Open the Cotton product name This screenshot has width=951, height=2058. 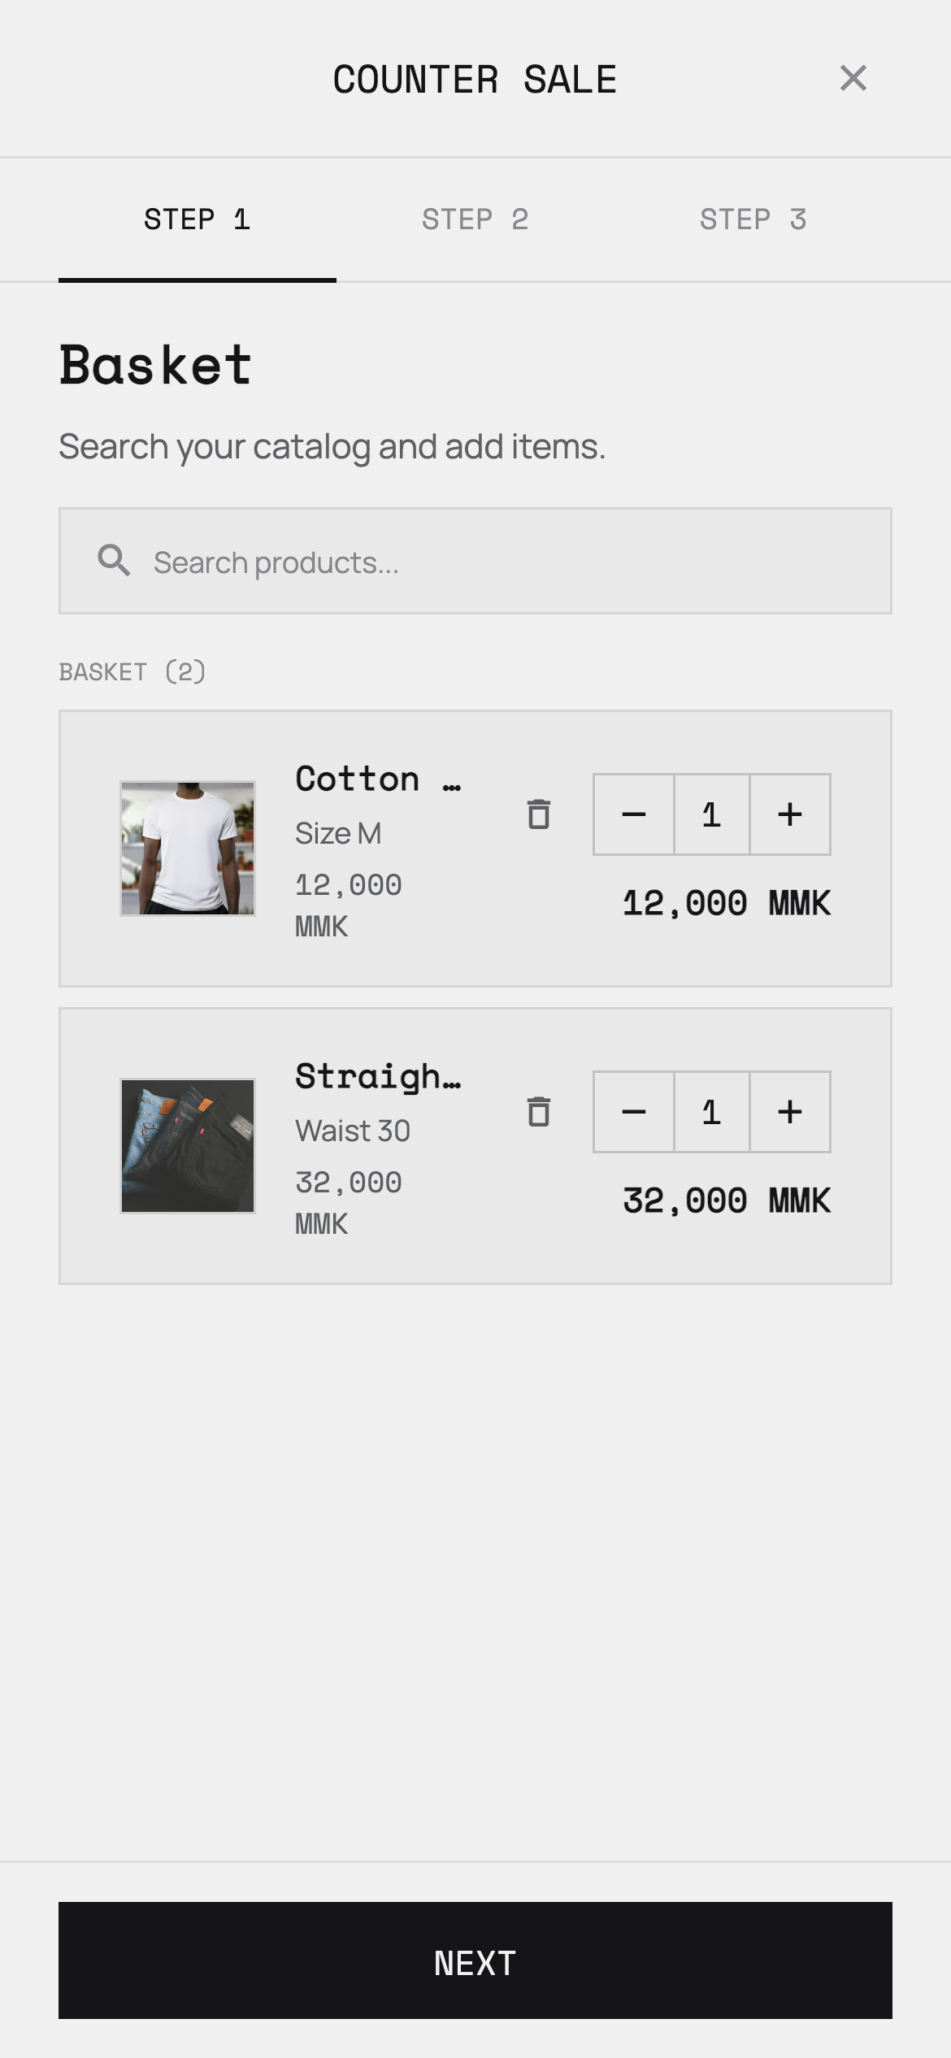(378, 779)
